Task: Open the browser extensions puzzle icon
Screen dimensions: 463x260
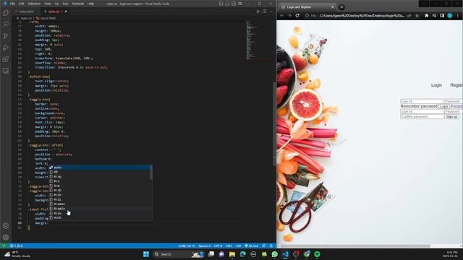Action: coord(426,16)
